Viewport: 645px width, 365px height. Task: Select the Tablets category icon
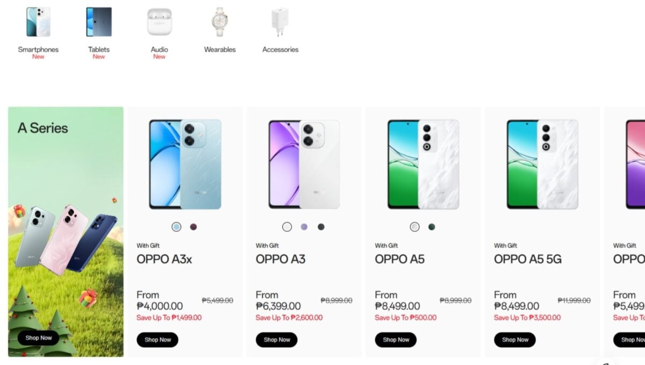coord(98,22)
